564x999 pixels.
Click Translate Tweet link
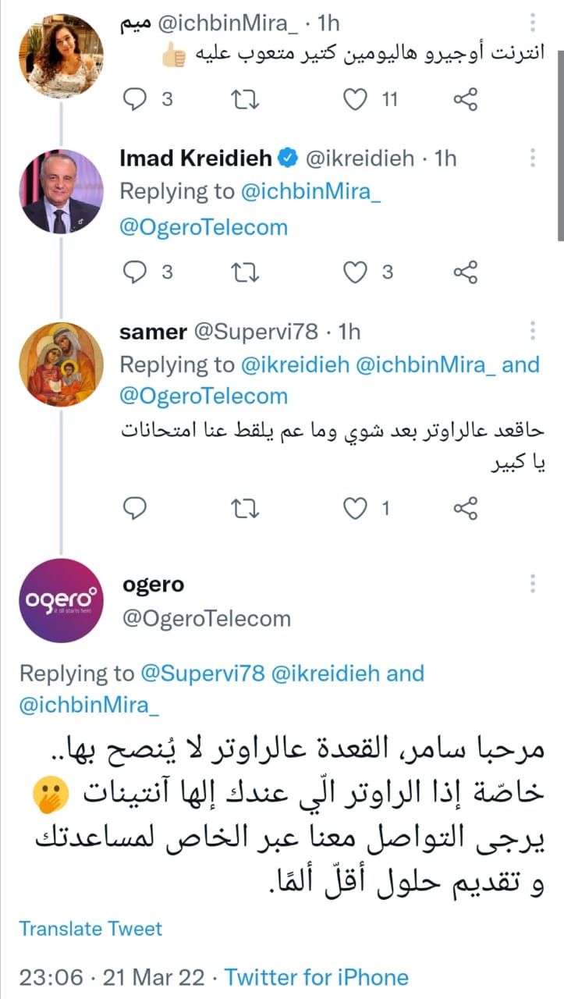pyautogui.click(x=90, y=929)
